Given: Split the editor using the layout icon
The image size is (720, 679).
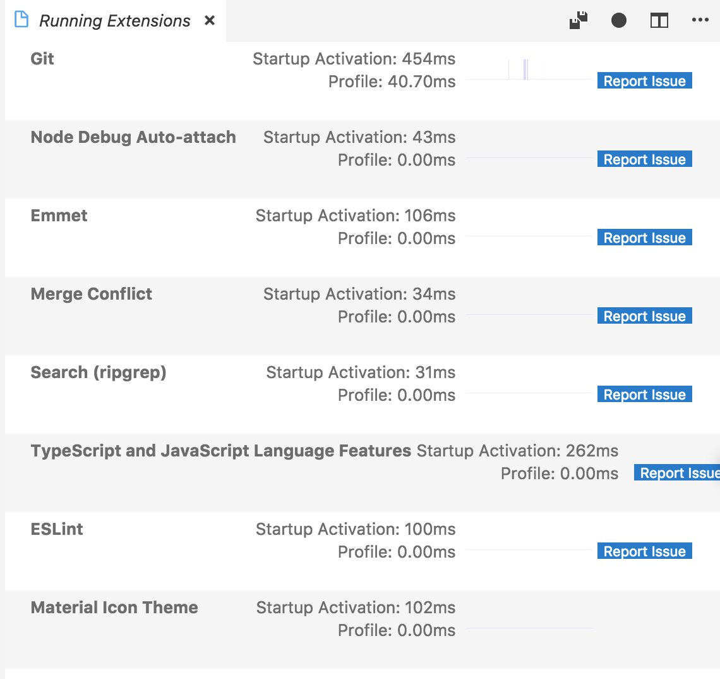Looking at the screenshot, I should click(659, 20).
